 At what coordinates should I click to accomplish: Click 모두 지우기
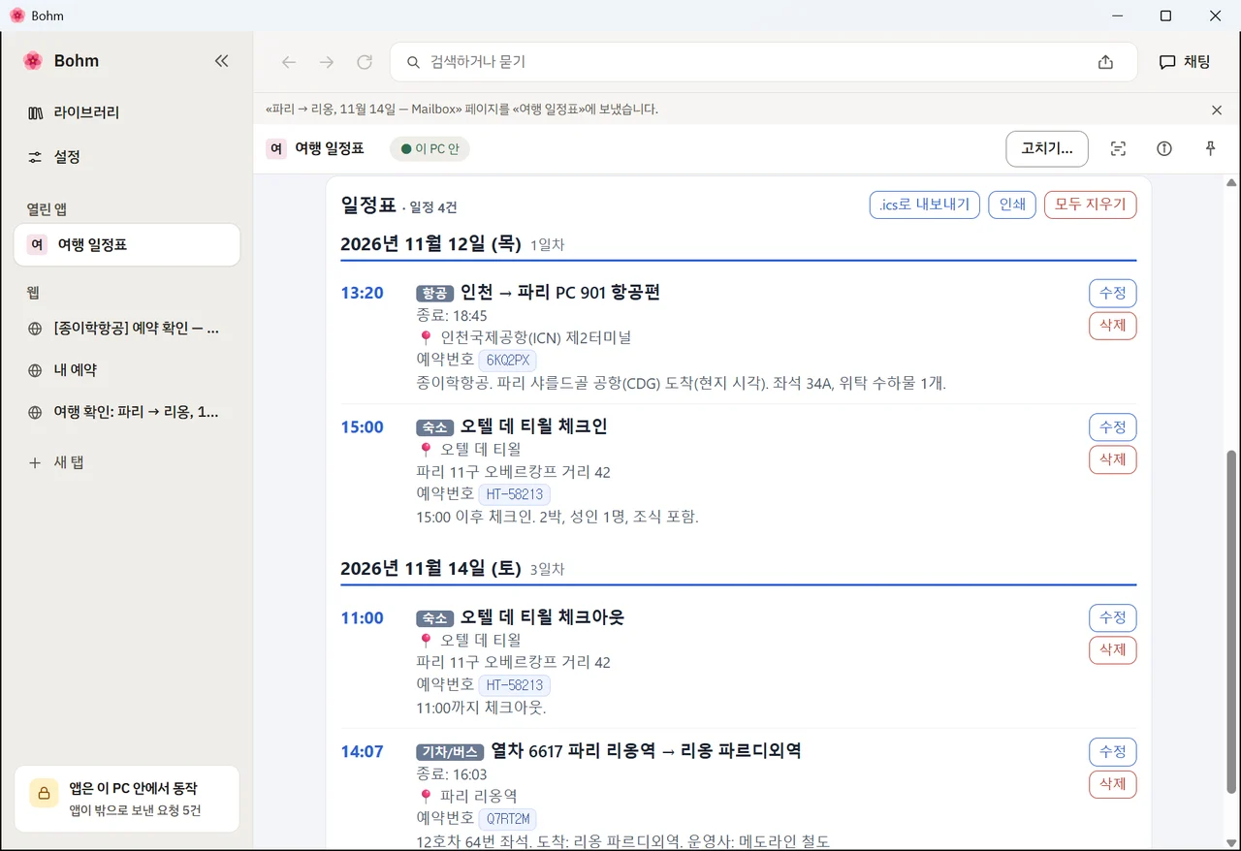point(1091,205)
